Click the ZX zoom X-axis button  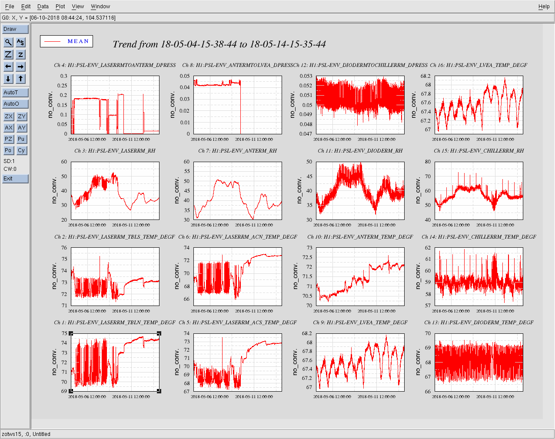click(x=9, y=116)
